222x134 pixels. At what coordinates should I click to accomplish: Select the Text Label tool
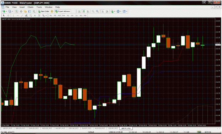[x=39, y=16]
